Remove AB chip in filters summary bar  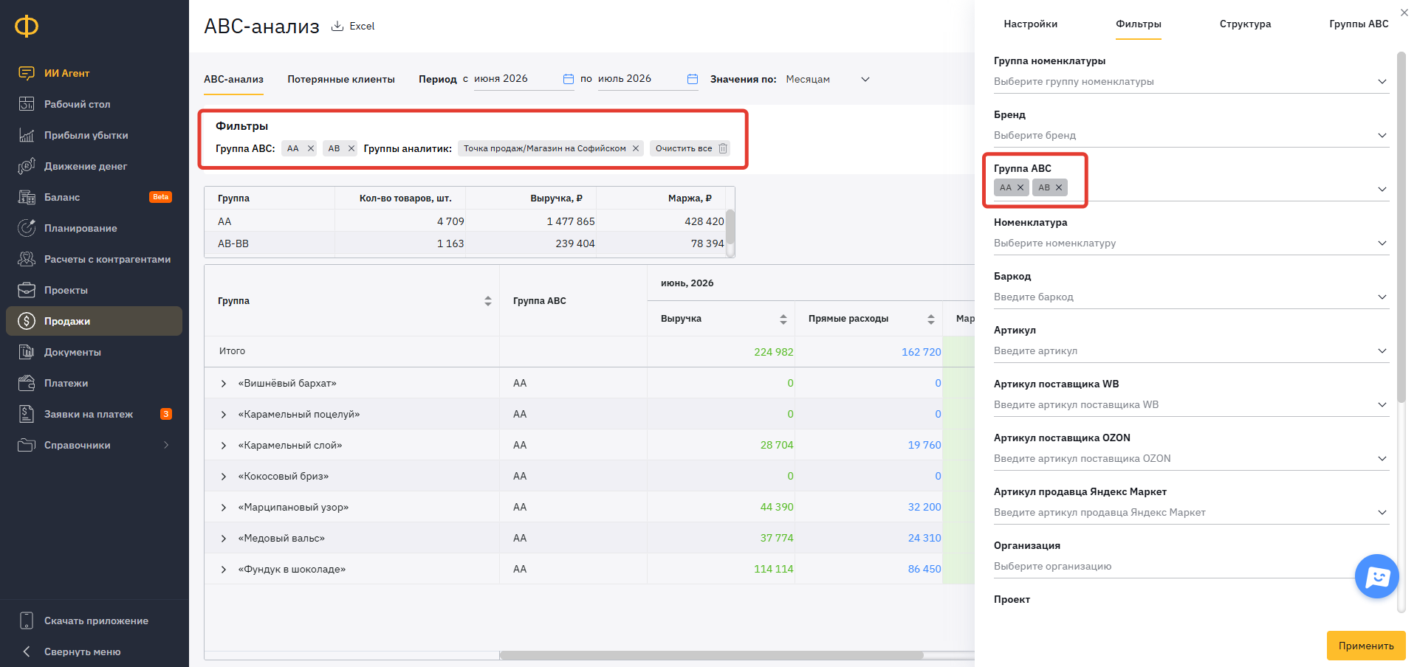coord(351,148)
